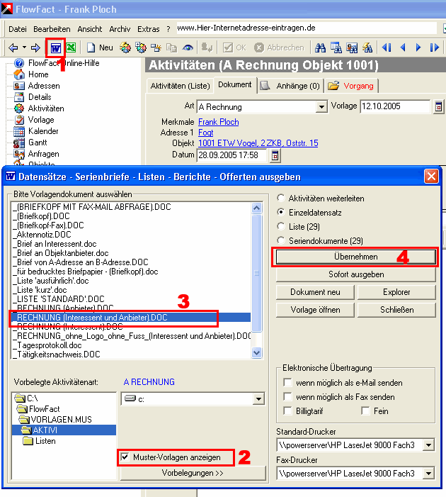
Task: Open Standard-Drucker dropdown
Action: [x=428, y=445]
